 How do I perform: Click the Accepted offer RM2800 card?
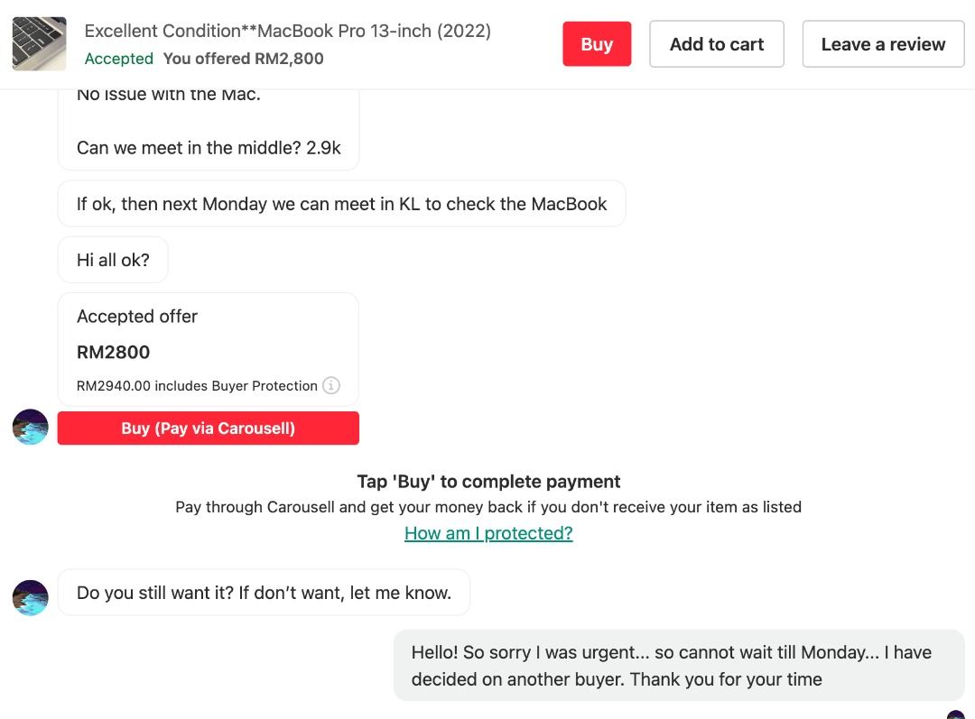point(209,350)
